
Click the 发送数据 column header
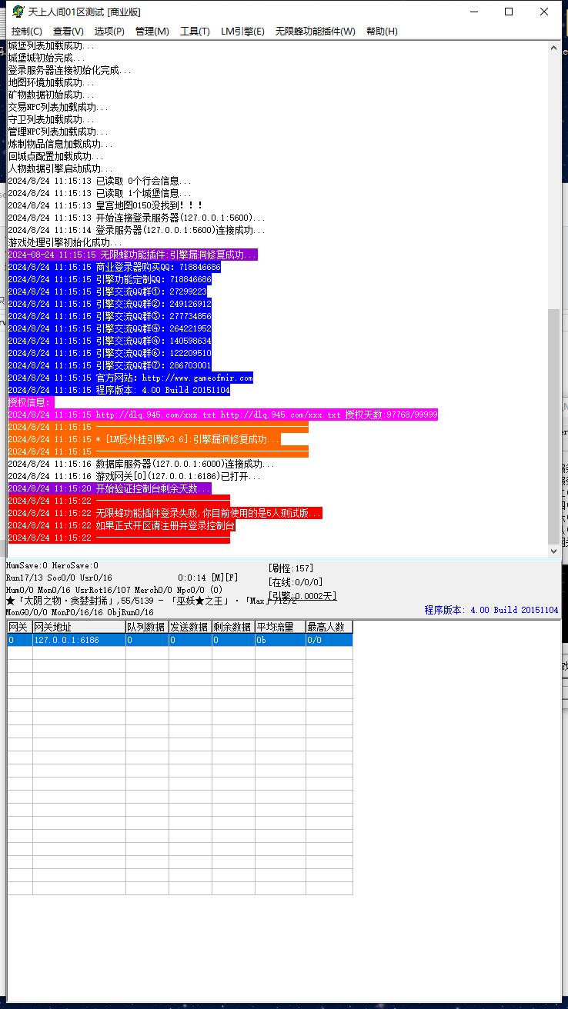[x=190, y=627]
